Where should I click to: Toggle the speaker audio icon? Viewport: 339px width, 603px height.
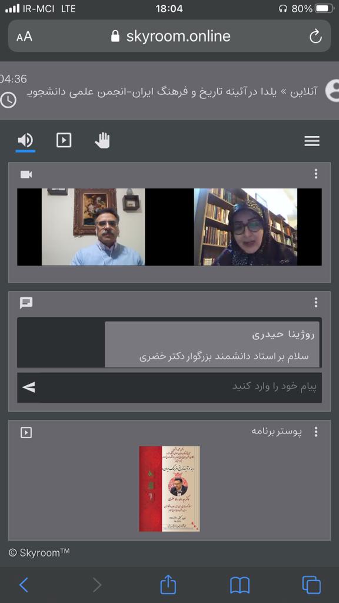coord(25,140)
